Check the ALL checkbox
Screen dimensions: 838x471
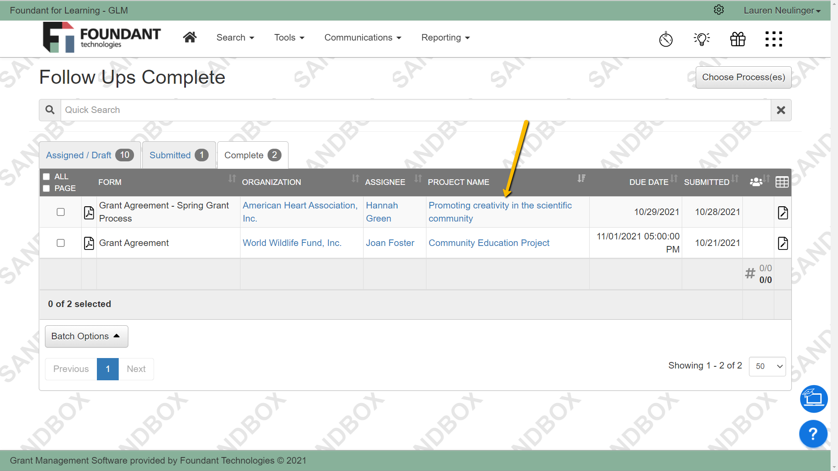(x=46, y=176)
